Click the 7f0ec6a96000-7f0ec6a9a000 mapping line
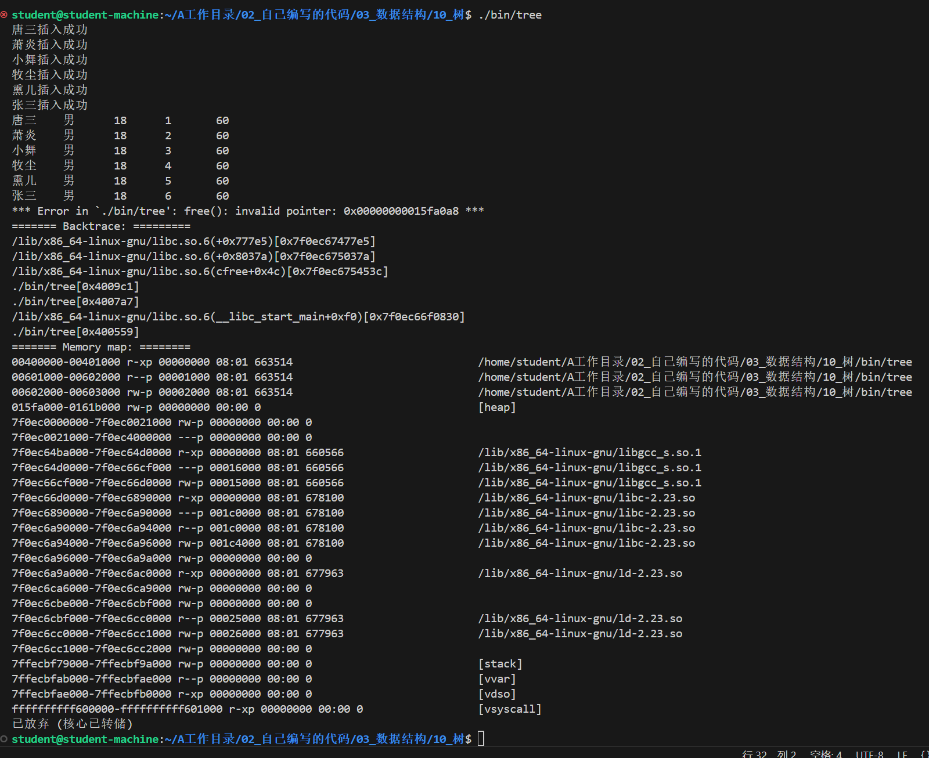The width and height of the screenshot is (929, 758). pos(162,558)
